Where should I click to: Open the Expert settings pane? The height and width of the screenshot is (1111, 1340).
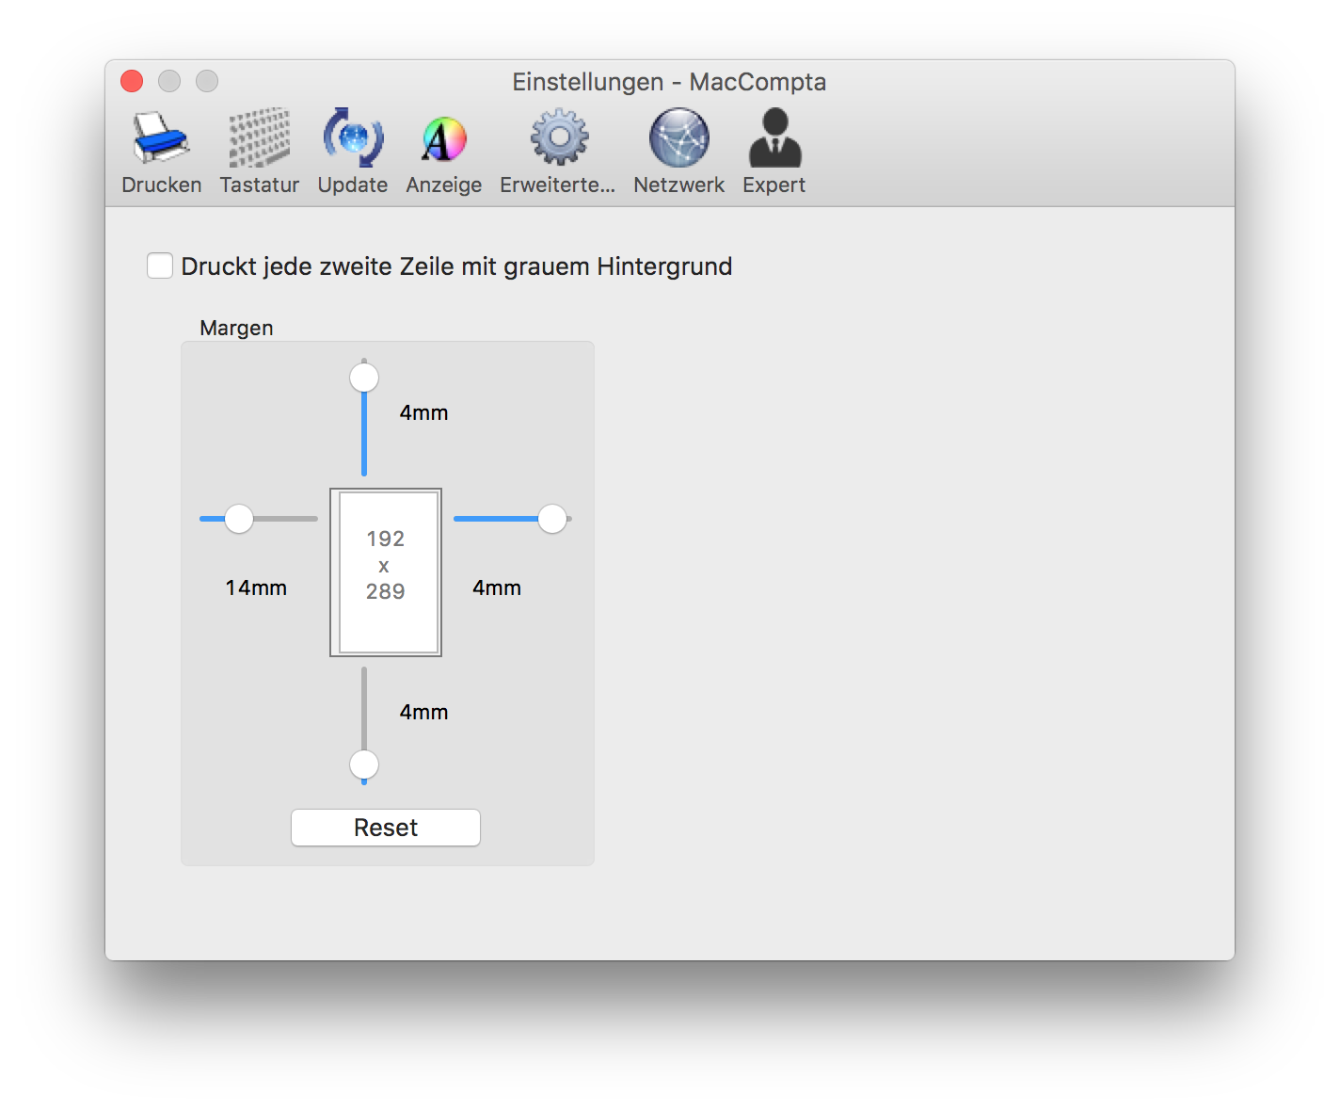(x=774, y=153)
